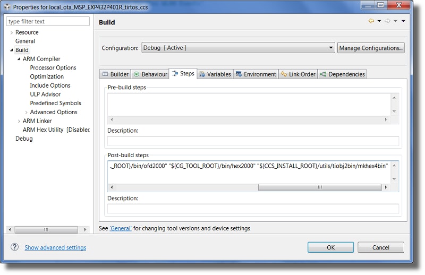Open the 'General' settings link

click(120, 228)
